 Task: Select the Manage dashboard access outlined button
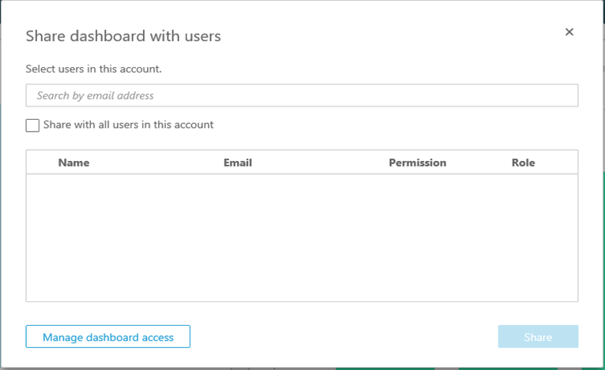(108, 336)
